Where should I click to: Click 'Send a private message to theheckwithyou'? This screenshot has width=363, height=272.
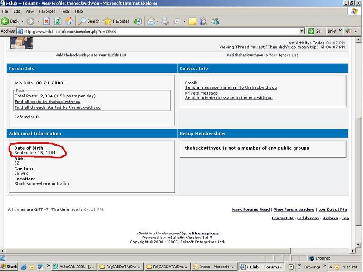(229, 98)
